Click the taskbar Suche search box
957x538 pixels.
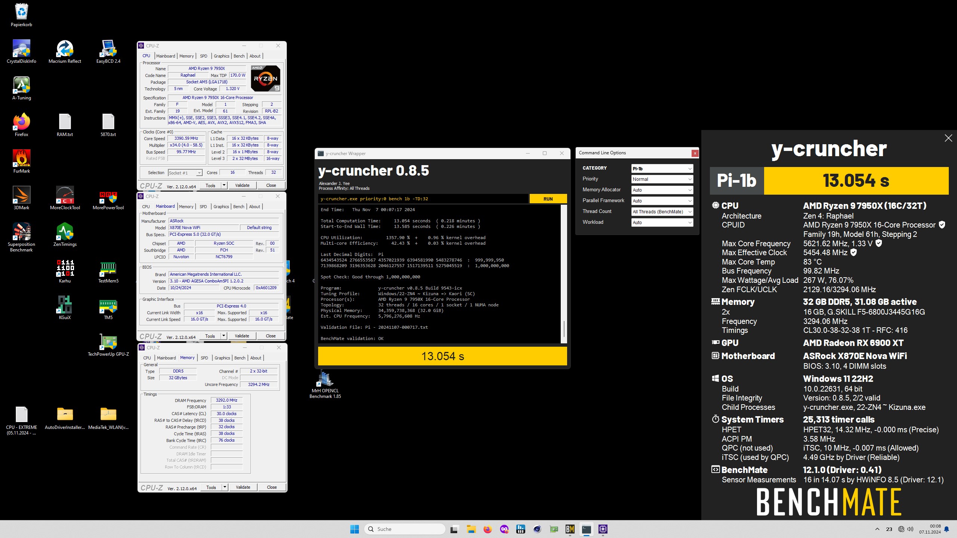[404, 529]
